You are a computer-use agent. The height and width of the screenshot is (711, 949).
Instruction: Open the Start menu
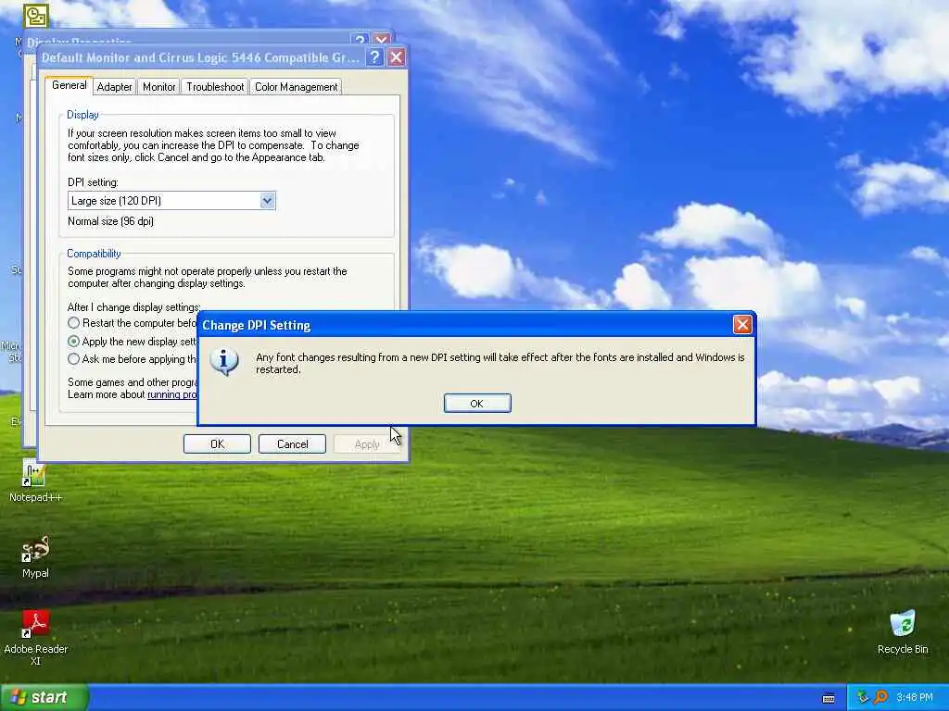pos(44,697)
